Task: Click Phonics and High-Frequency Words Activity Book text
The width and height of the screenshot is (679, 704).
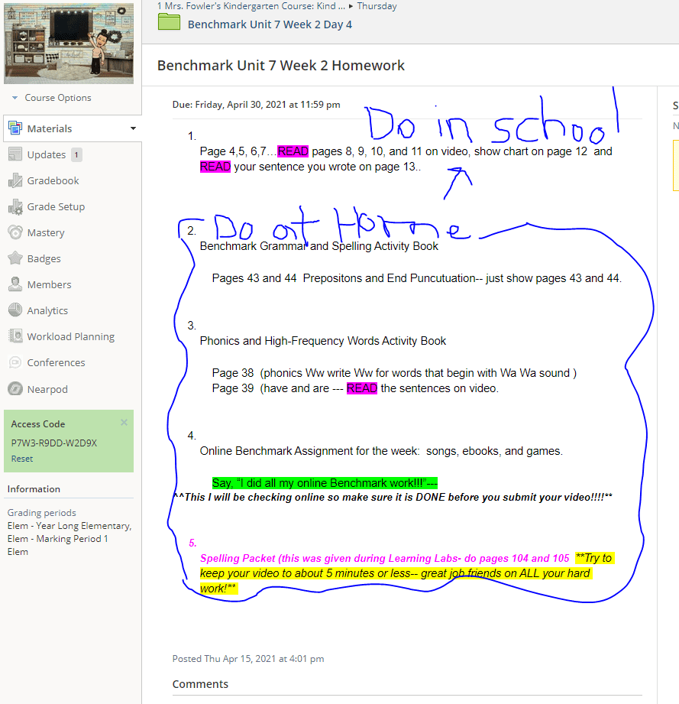Action: tap(323, 341)
